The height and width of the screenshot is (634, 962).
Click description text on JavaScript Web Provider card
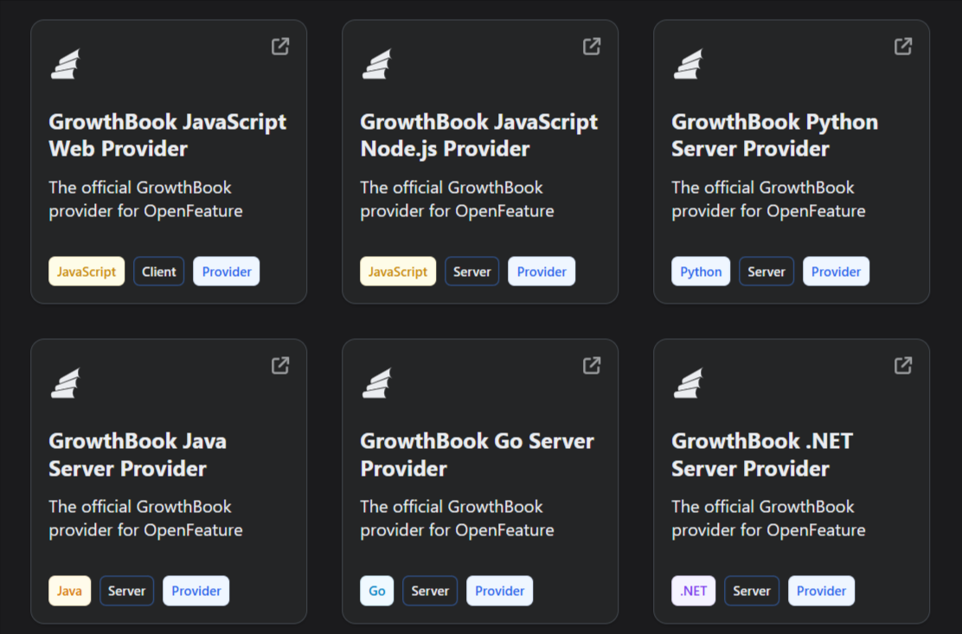146,199
